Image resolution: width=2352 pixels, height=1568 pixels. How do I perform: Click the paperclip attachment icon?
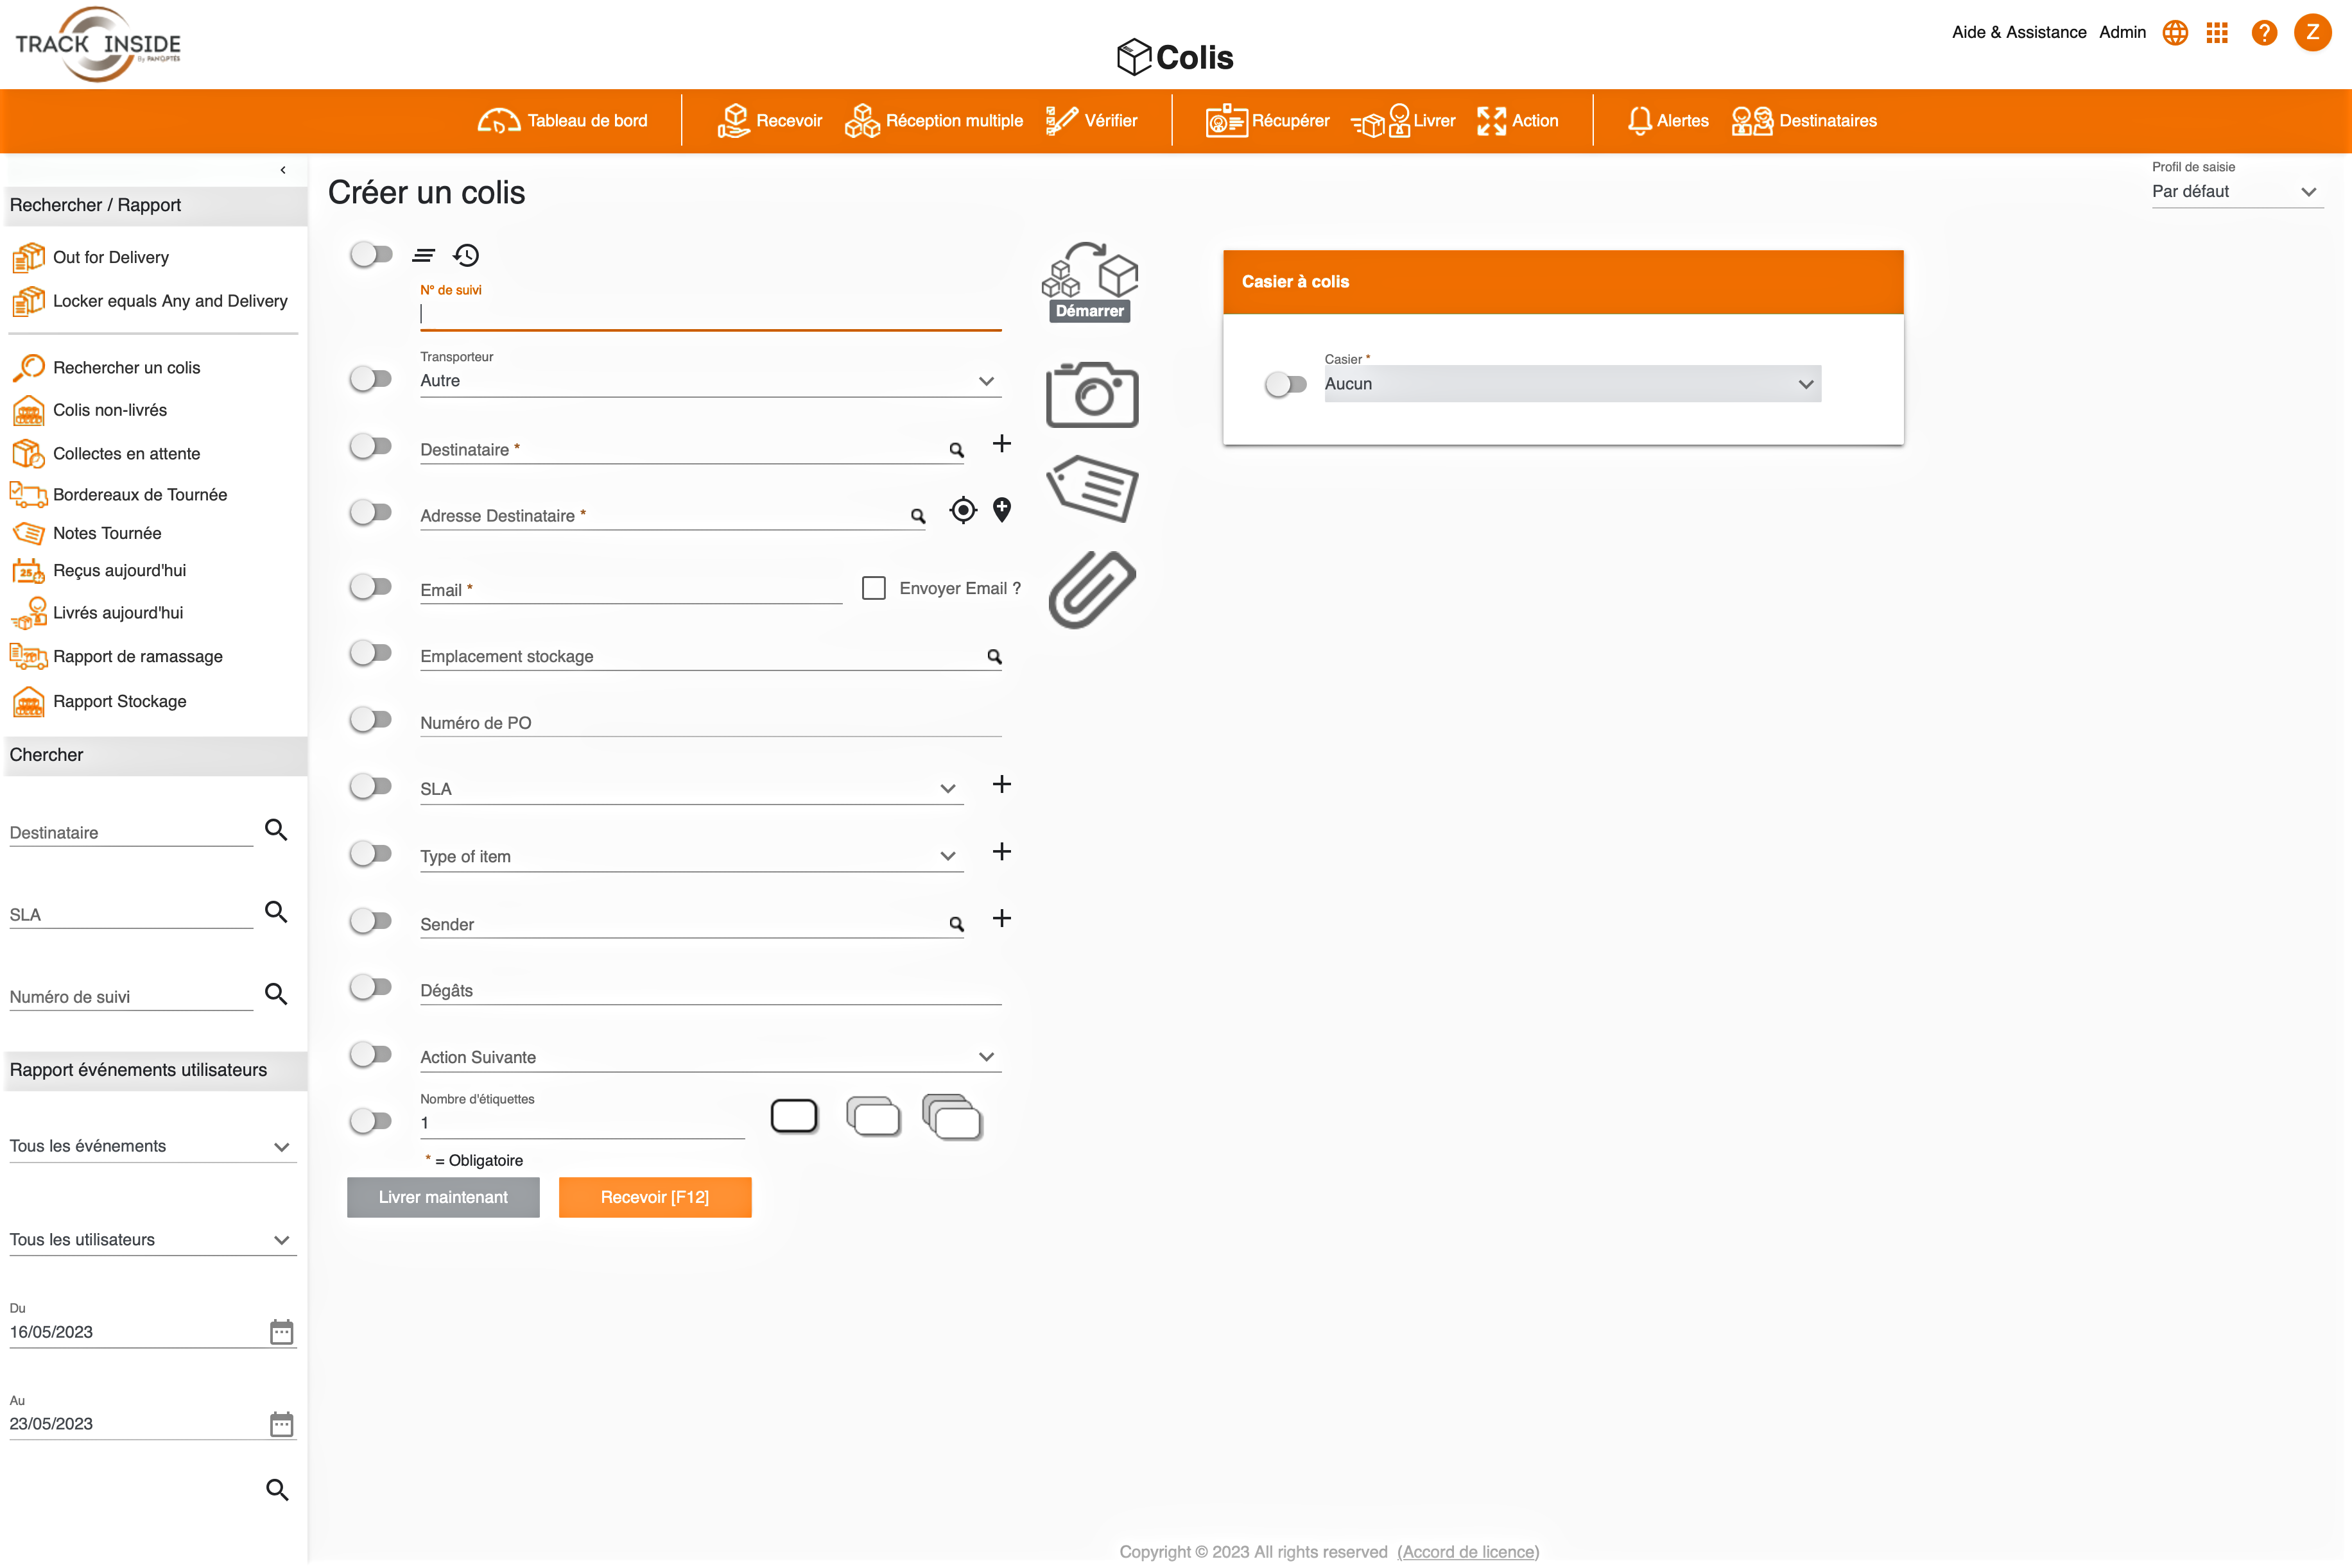1091,589
